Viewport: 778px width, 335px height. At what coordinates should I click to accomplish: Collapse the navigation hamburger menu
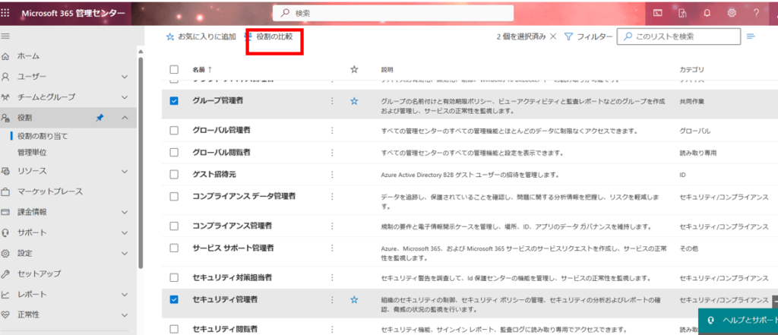tap(5, 36)
